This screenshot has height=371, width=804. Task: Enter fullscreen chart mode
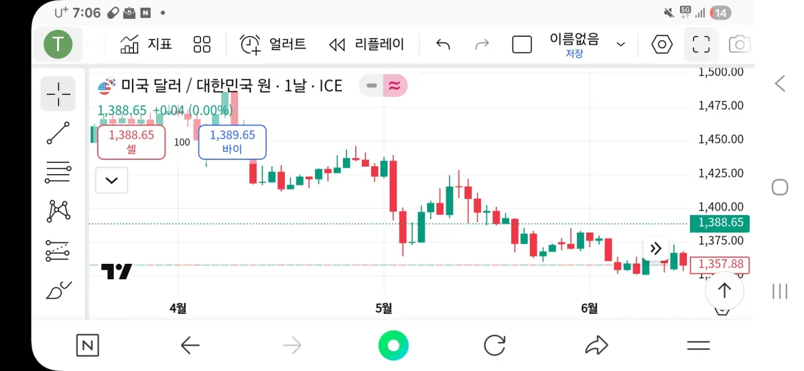tap(701, 45)
